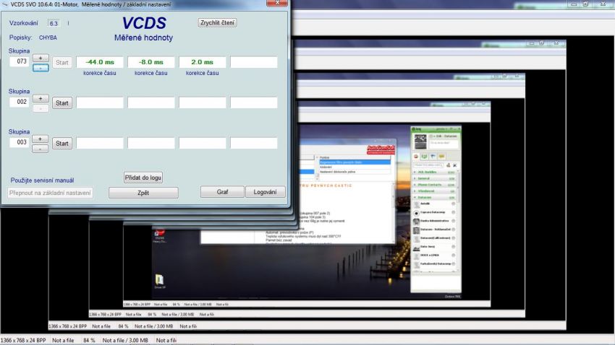Decrement group 002 with its minus button
The width and height of the screenshot is (615, 345).
pyautogui.click(x=41, y=108)
